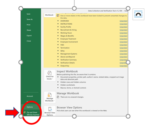Open the Layout Options icon beside the picture
This screenshot has height=133, width=147.
pyautogui.click(x=138, y=14)
